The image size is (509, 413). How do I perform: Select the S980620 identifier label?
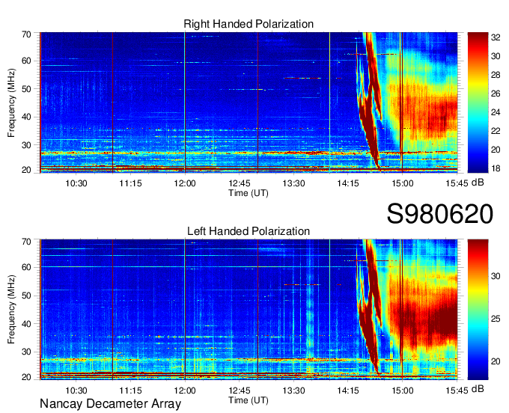pos(440,214)
